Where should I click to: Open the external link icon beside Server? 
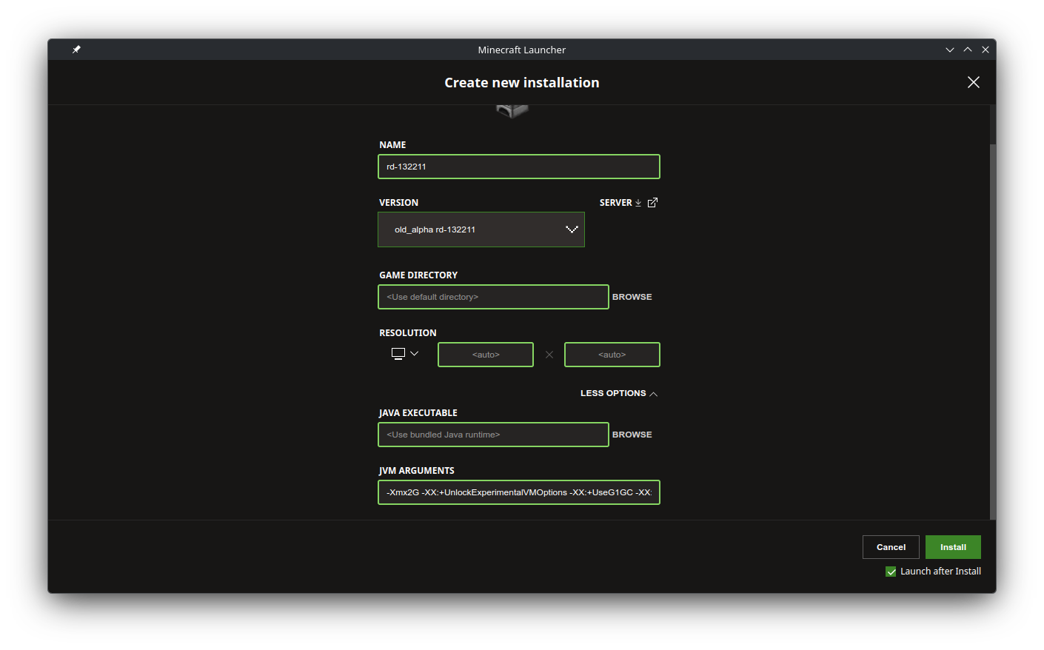[652, 203]
